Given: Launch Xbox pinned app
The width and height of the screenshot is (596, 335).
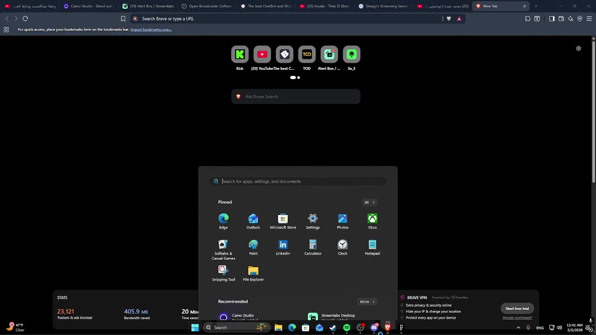Looking at the screenshot, I should click(372, 221).
